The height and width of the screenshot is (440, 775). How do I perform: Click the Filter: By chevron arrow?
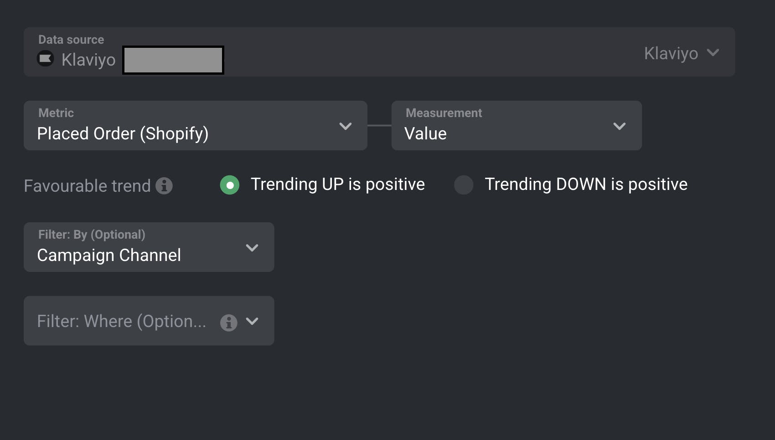(252, 248)
